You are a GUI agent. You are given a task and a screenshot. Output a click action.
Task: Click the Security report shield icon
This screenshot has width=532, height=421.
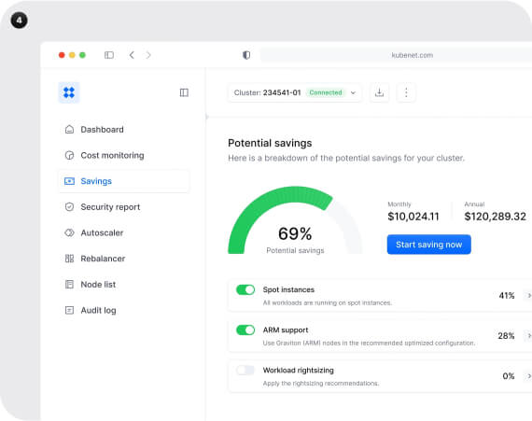[x=69, y=207]
